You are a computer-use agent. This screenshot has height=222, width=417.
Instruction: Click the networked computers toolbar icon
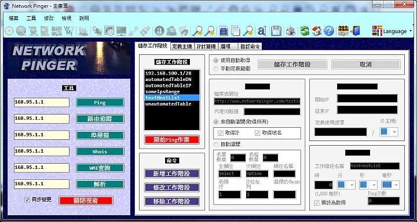(97, 31)
